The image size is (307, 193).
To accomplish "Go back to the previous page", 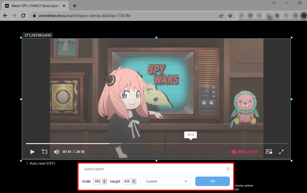I will coord(5,16).
